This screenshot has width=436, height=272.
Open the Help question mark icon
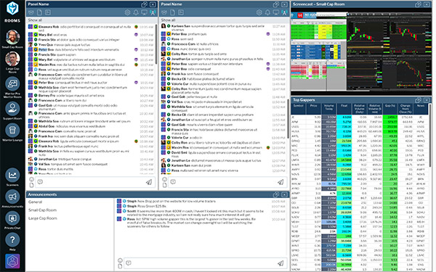[12, 239]
